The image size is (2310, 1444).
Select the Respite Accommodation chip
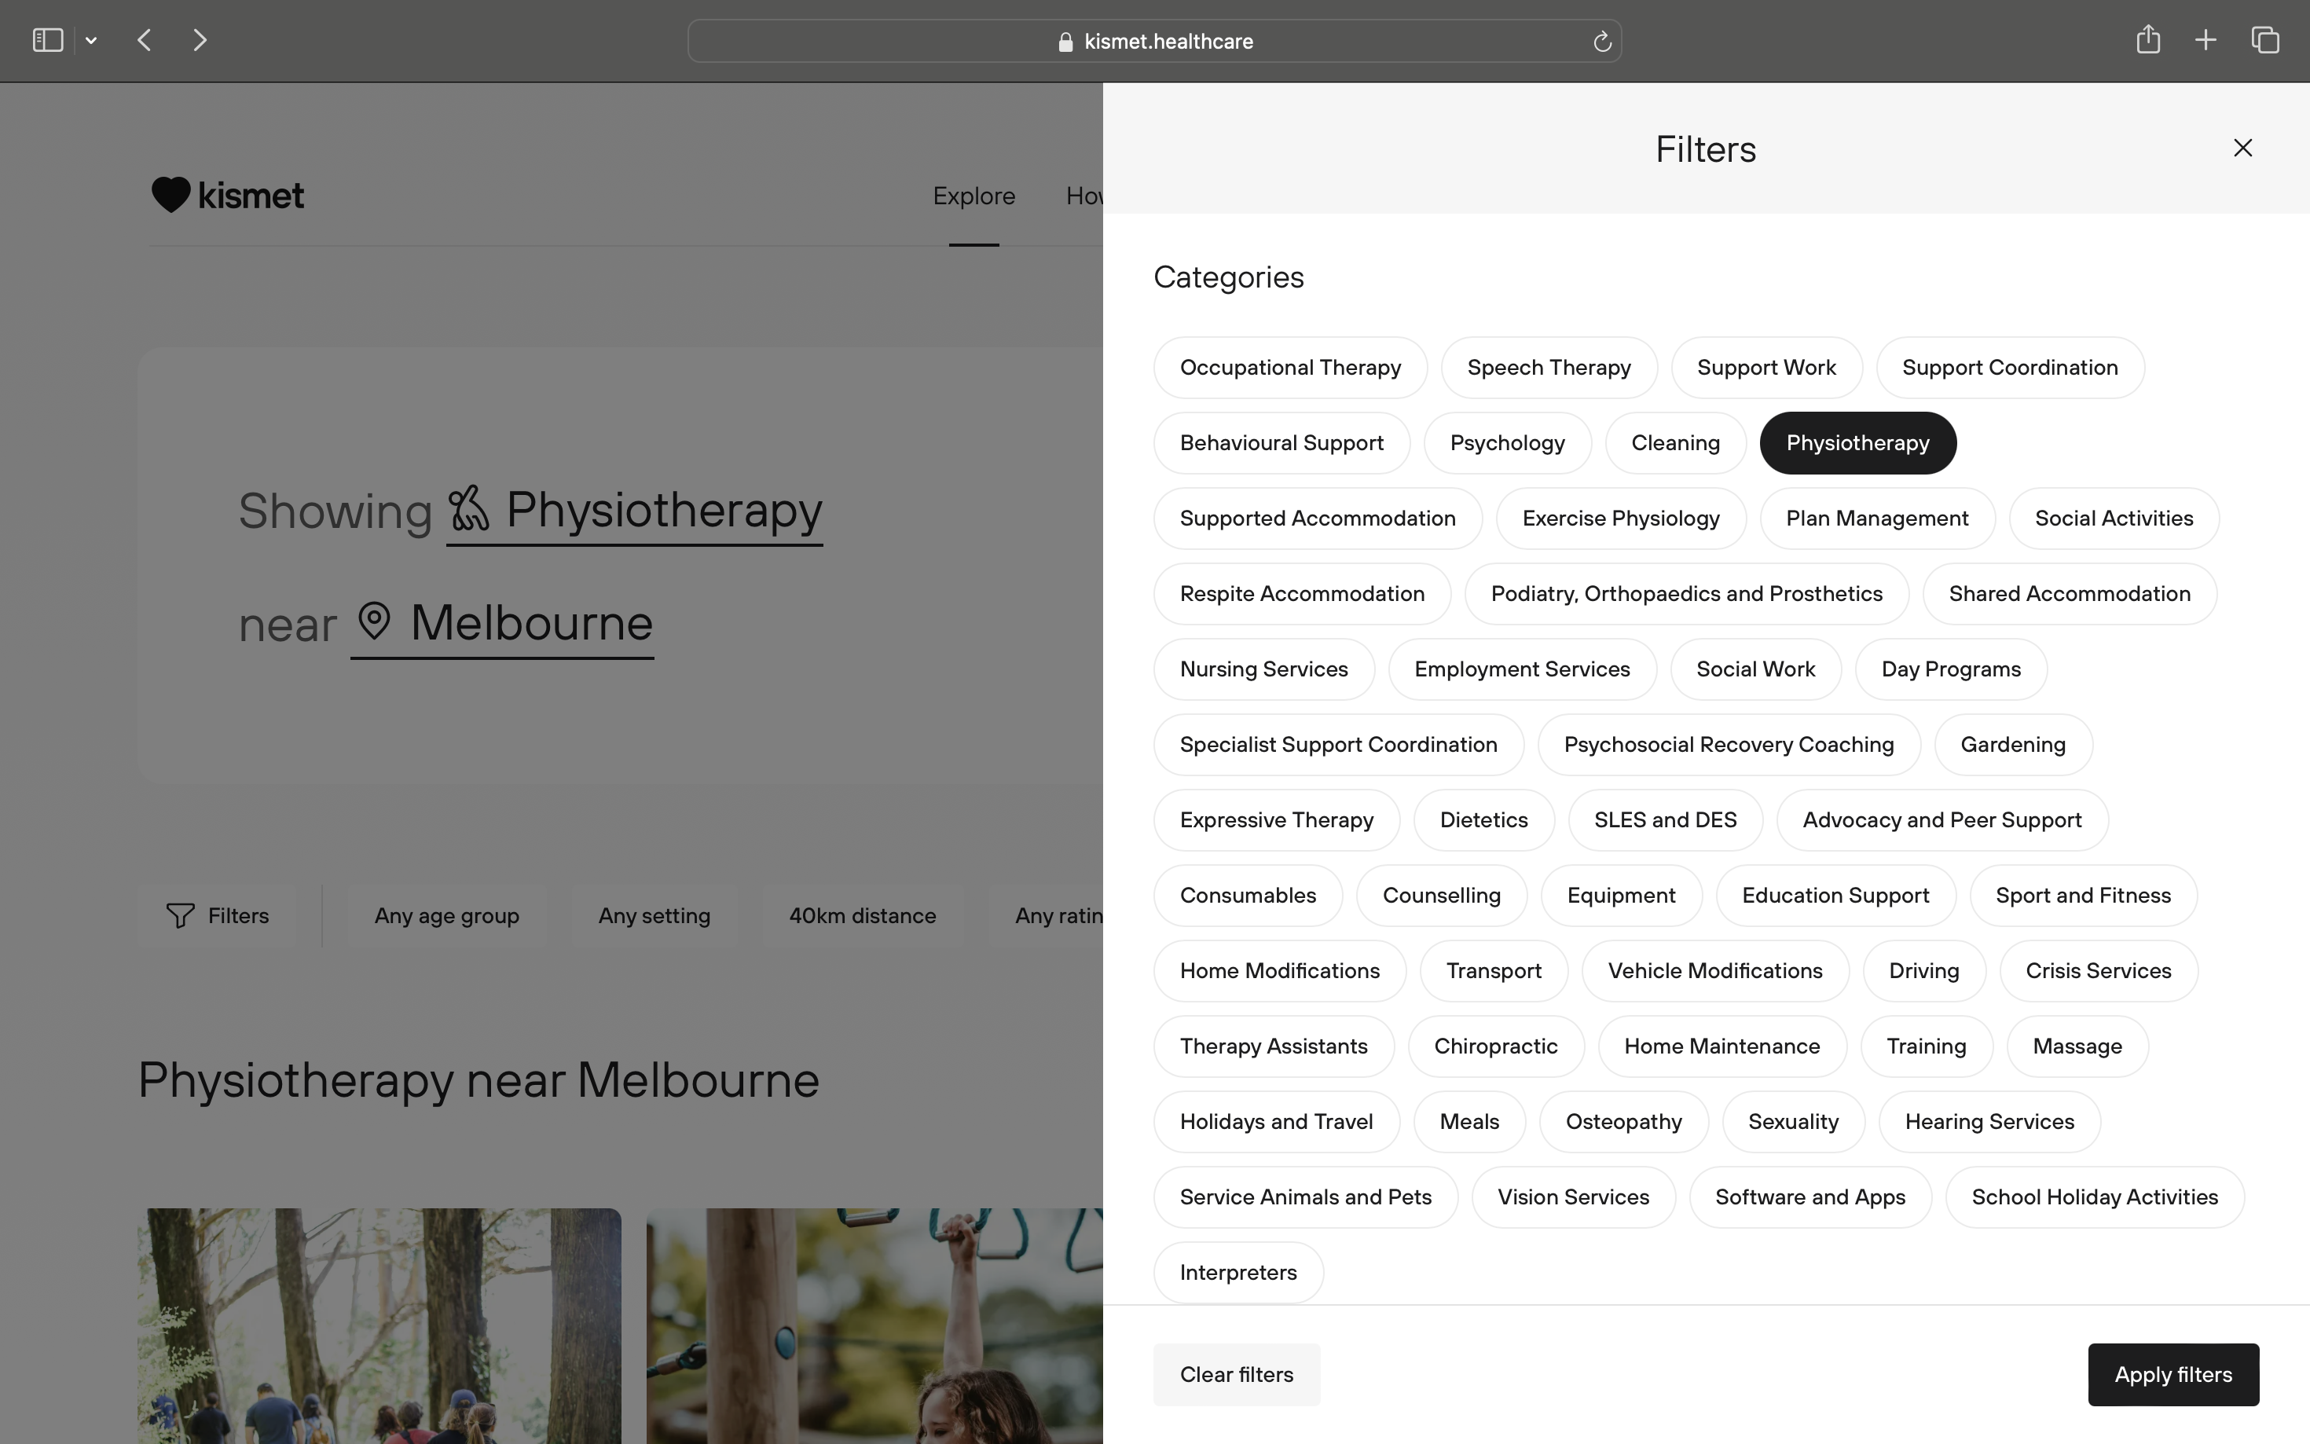(x=1303, y=594)
